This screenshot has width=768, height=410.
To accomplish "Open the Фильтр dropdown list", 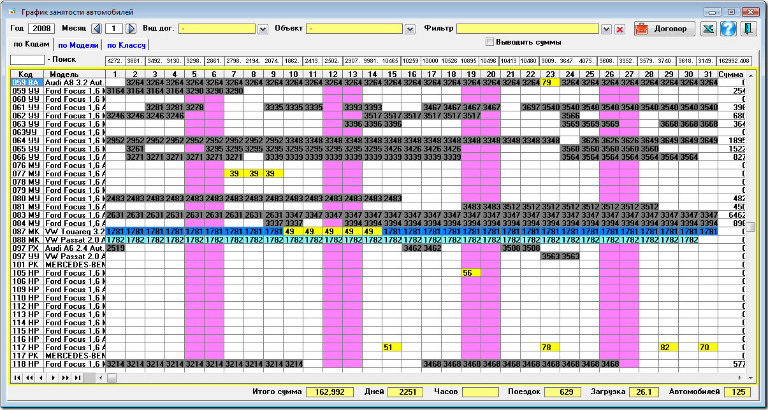I will coord(606,29).
